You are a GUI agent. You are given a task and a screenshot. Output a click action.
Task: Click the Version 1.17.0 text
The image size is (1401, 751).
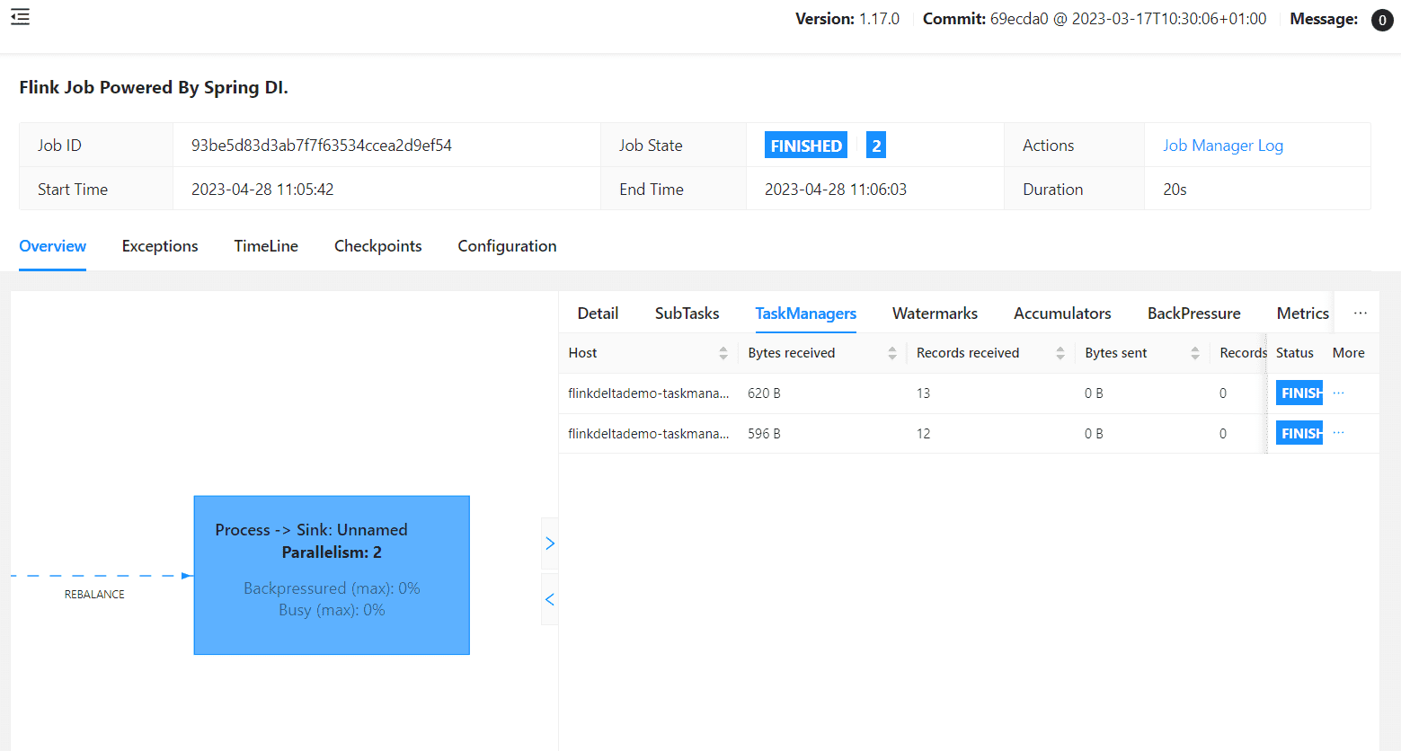coord(847,19)
